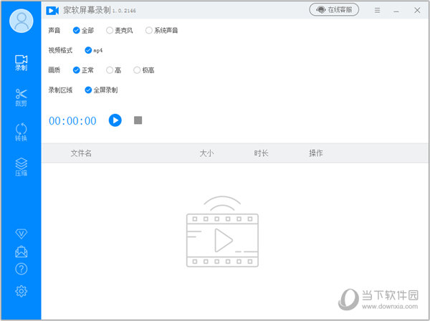The width and height of the screenshot is (430, 321).
Task: Click the VIP diamond icon in sidebar
Action: 21,234
